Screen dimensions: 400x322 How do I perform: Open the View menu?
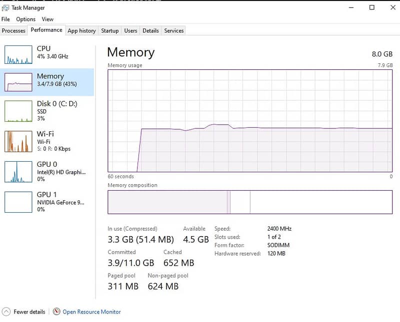(47, 19)
